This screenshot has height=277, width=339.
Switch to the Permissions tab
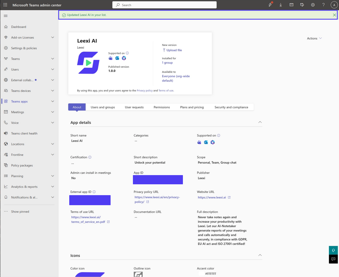[162, 107]
